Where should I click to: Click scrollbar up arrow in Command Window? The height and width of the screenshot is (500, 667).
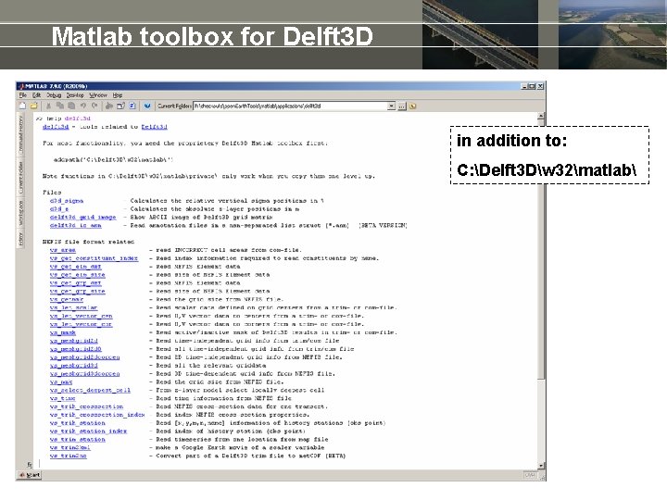tap(541, 116)
